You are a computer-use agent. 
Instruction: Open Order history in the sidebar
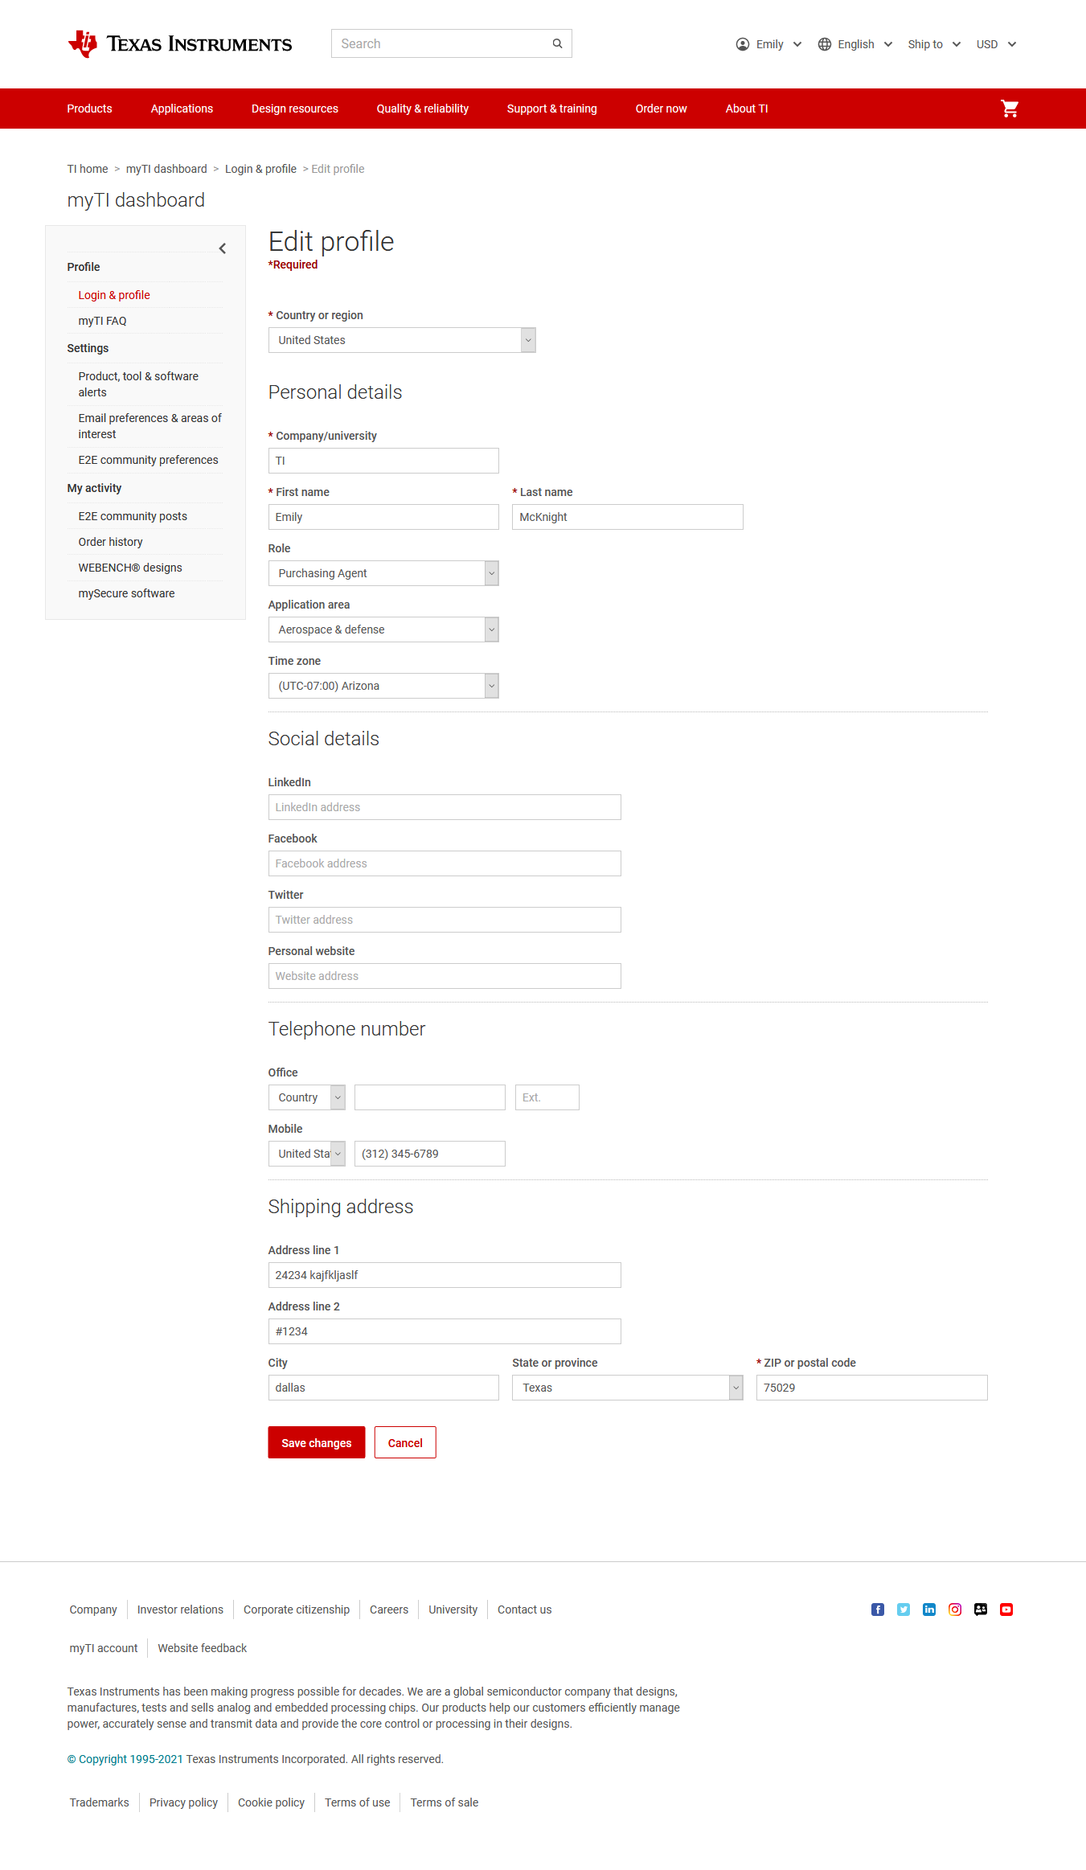[x=110, y=542]
